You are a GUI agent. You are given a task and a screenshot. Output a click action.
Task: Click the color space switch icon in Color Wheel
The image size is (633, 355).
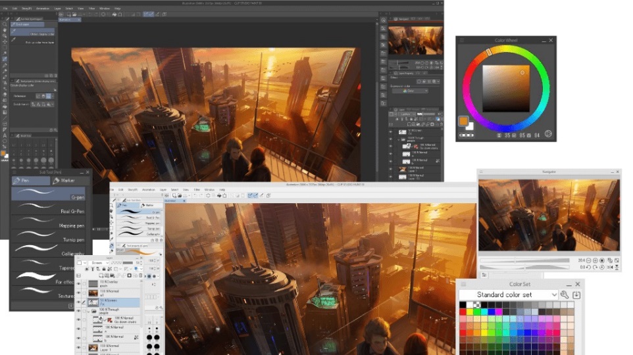point(548,134)
